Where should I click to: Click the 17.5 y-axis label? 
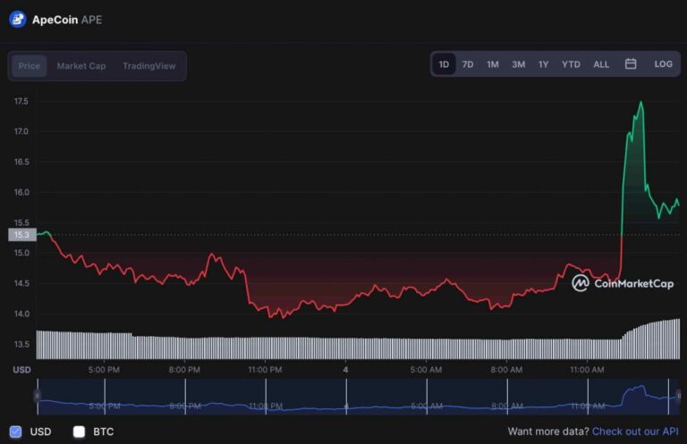[21, 102]
